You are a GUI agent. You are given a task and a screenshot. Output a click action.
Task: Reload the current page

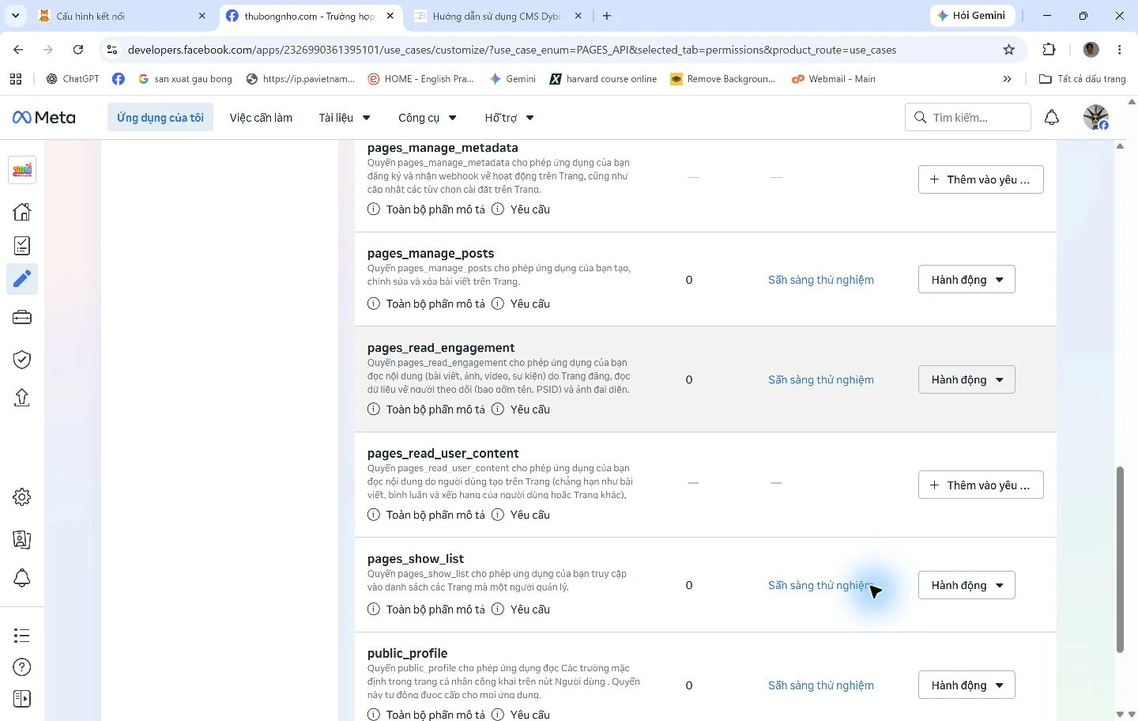(x=78, y=50)
